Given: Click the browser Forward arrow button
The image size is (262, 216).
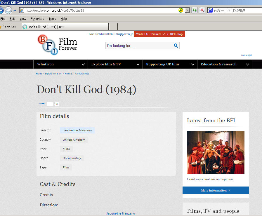Looking at the screenshot, I should 8,10.
